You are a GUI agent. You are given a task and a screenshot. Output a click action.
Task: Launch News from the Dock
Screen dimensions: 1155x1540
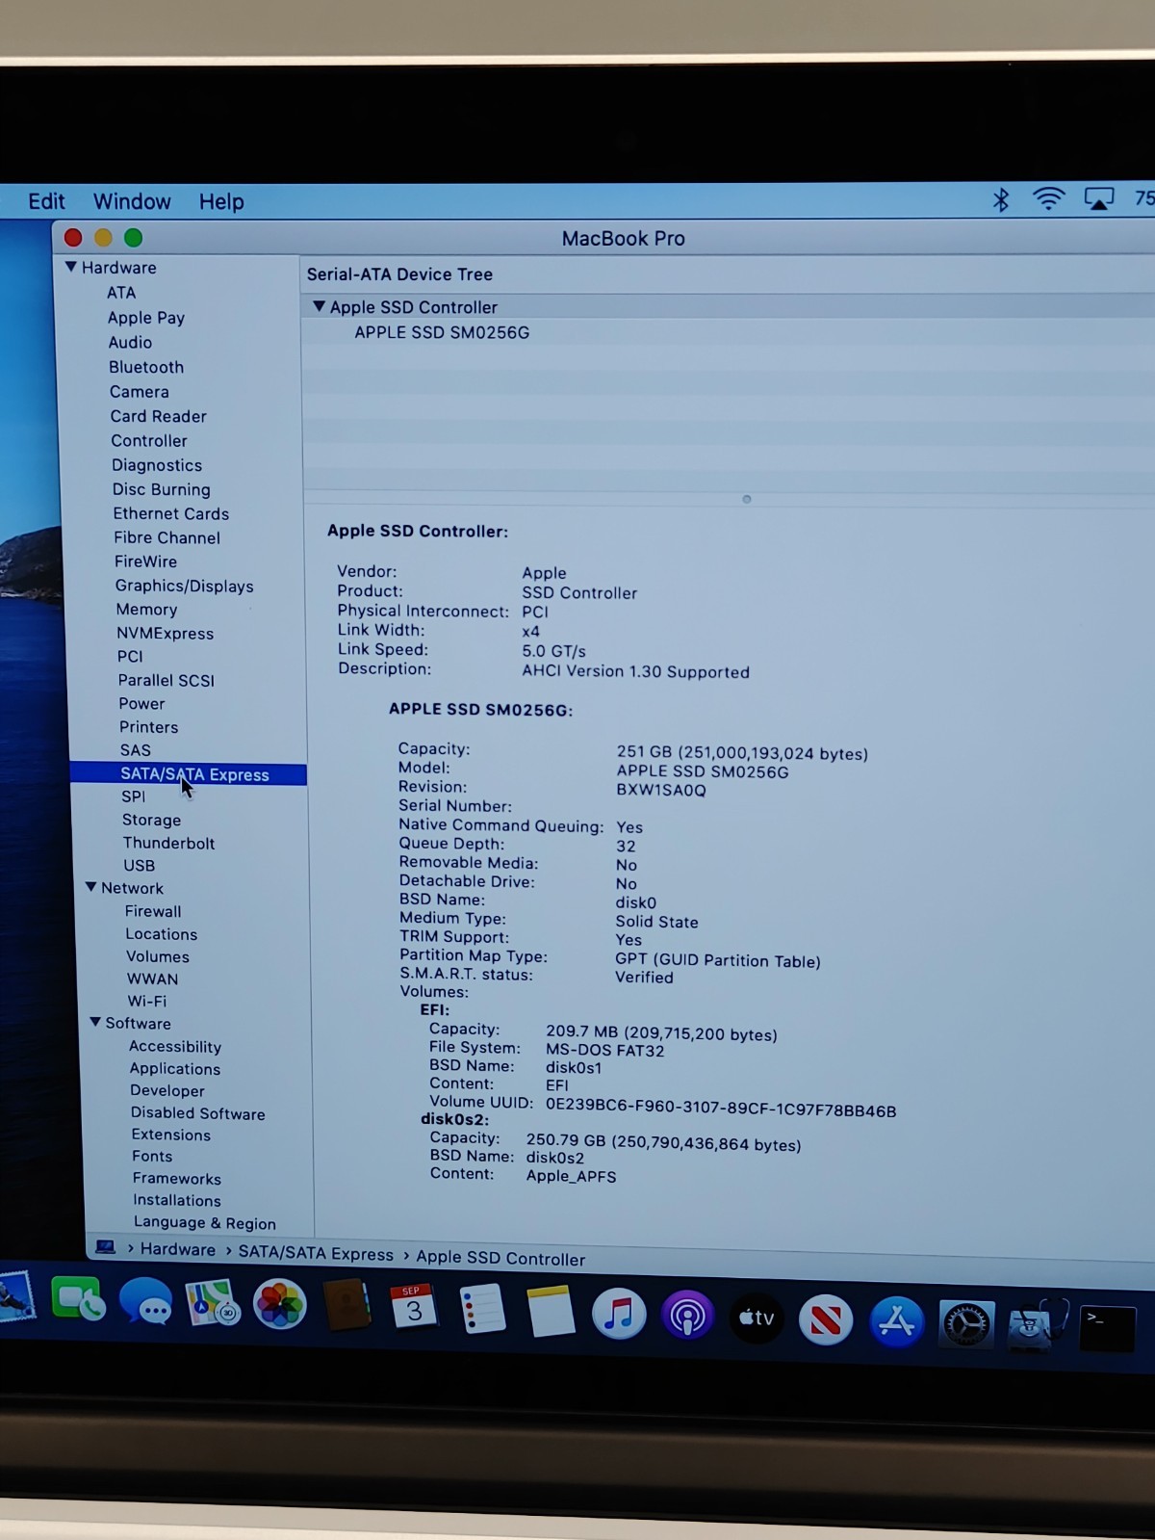click(826, 1319)
